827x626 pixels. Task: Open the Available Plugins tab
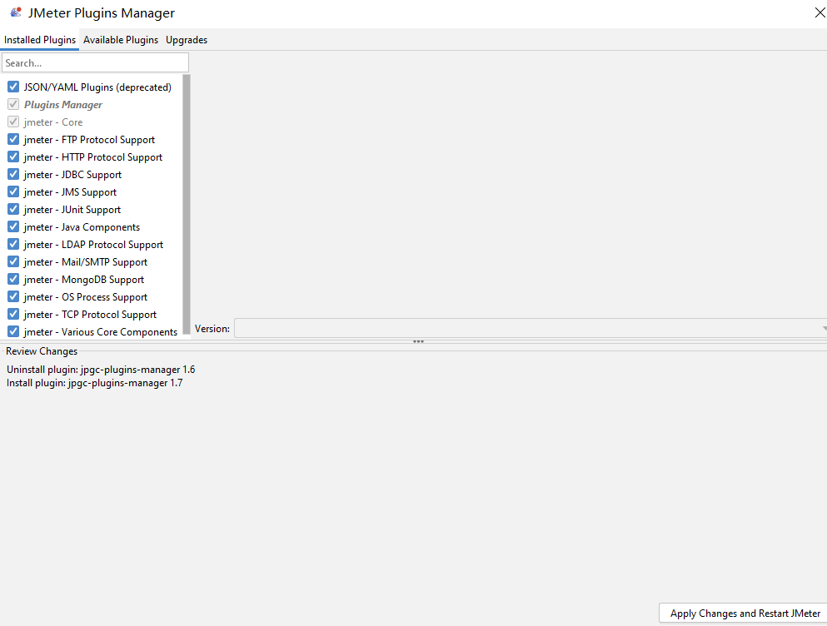(121, 40)
